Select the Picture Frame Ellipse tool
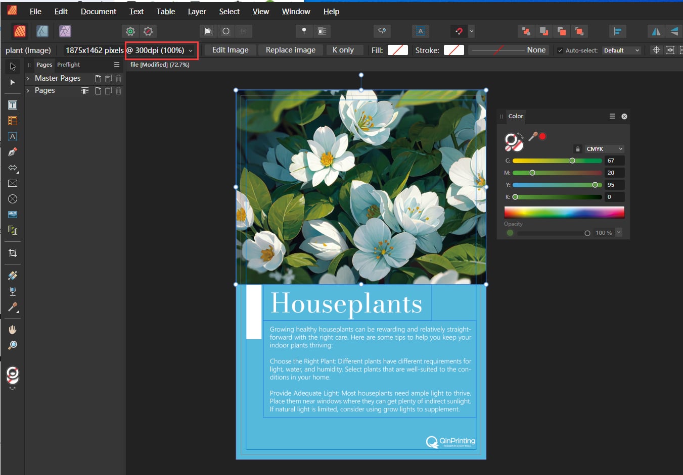This screenshot has width=683, height=475. click(13, 199)
